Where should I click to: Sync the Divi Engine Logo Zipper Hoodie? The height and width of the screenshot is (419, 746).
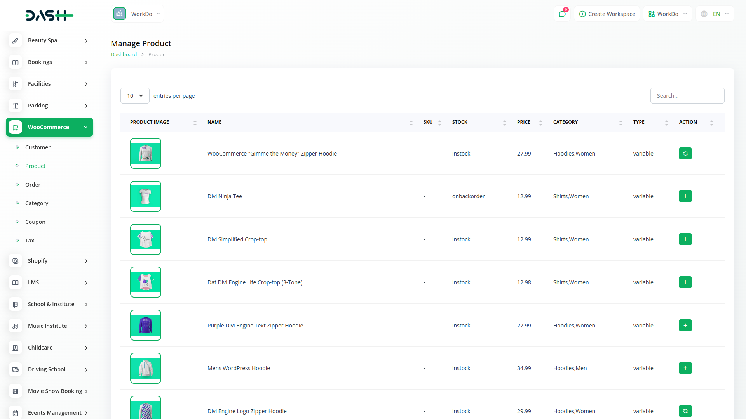coord(685,411)
